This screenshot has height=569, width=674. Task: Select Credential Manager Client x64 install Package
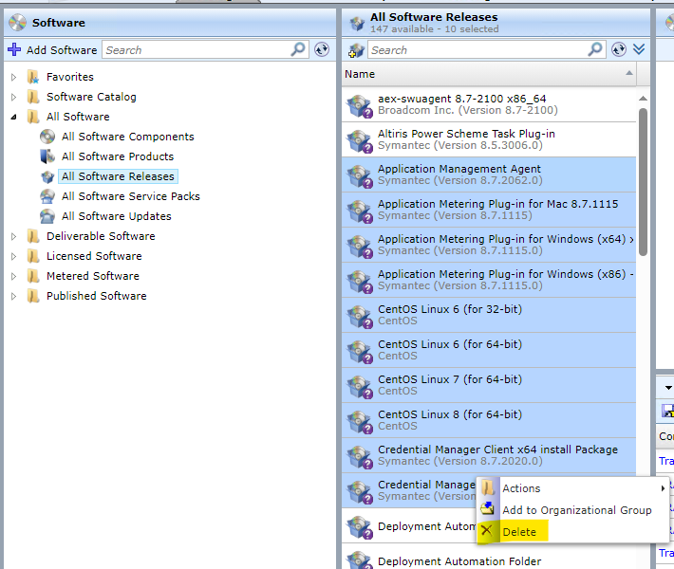point(489,455)
